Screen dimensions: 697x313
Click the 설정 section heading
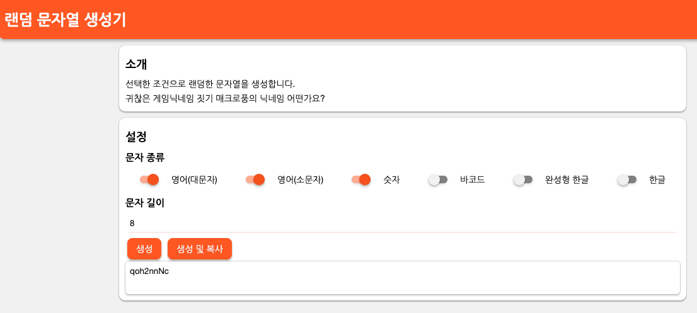136,136
